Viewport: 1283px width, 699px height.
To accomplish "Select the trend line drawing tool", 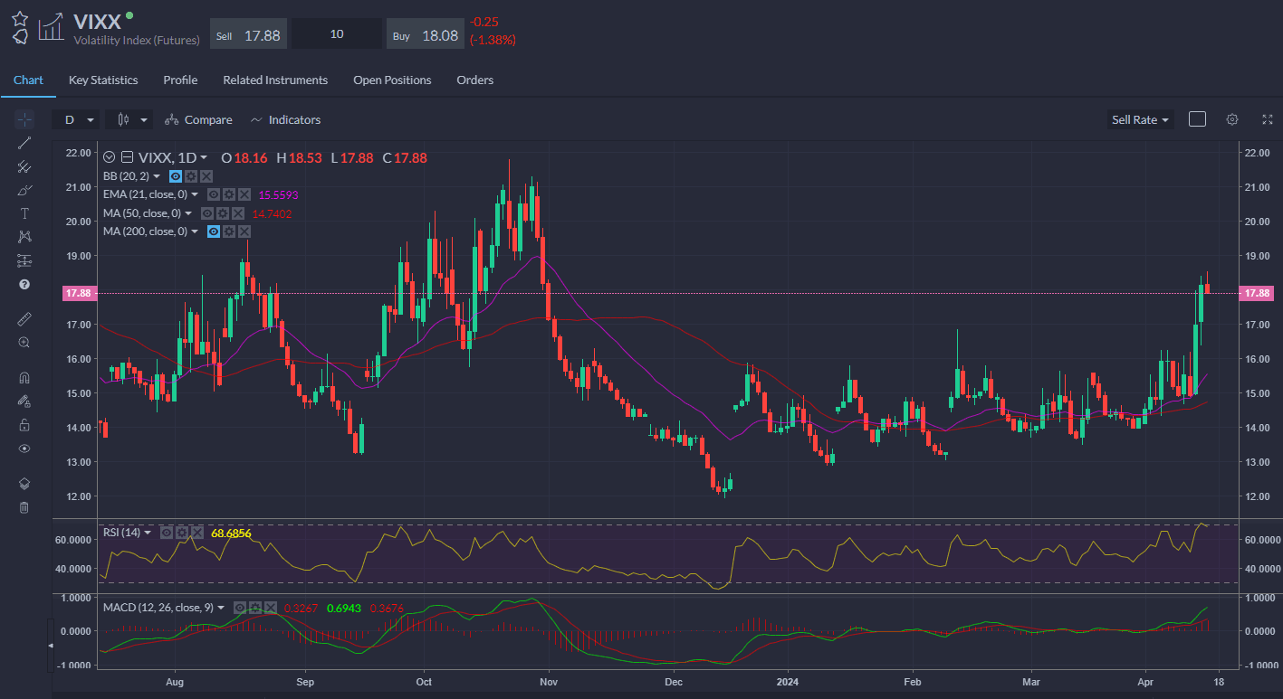I will 24,143.
